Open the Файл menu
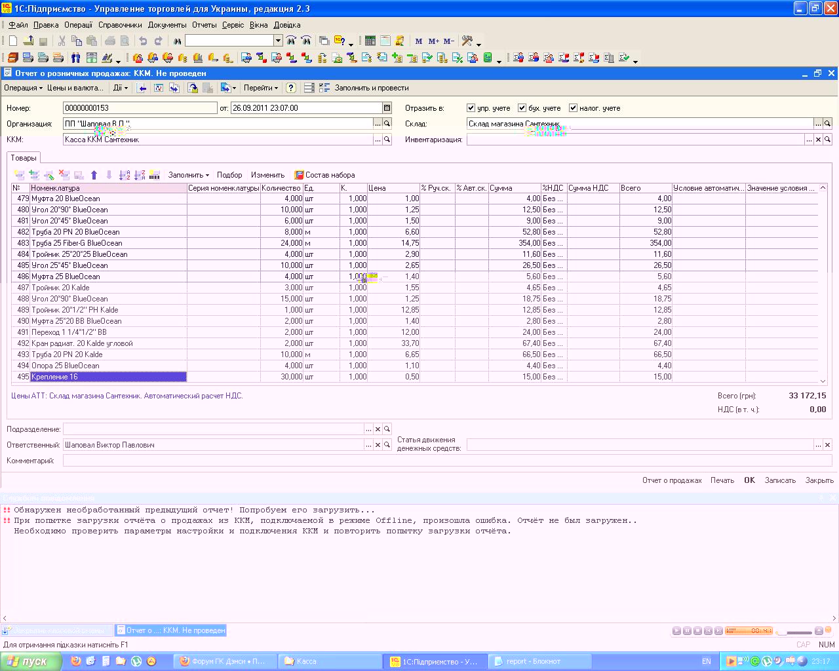The height and width of the screenshot is (671, 839). click(18, 25)
